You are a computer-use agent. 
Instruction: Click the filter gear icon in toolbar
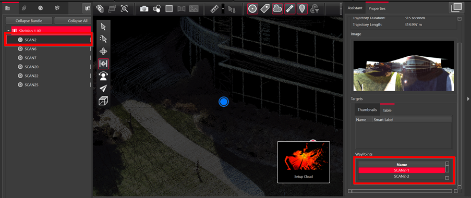315,9
